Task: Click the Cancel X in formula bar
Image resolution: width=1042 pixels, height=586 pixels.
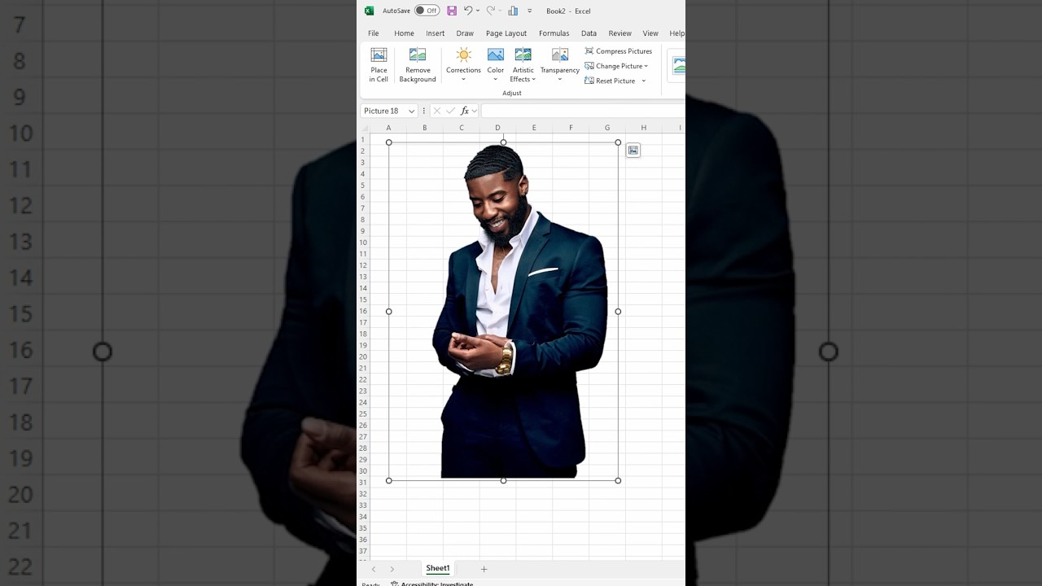Action: (437, 111)
